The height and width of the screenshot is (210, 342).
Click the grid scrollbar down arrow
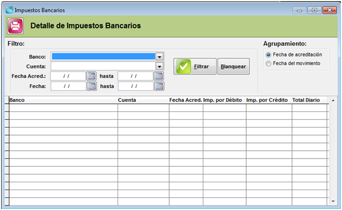[333, 201]
